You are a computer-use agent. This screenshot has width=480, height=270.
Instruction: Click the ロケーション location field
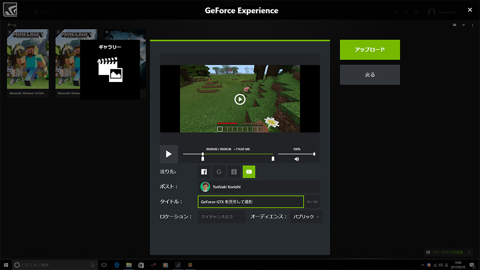point(221,217)
